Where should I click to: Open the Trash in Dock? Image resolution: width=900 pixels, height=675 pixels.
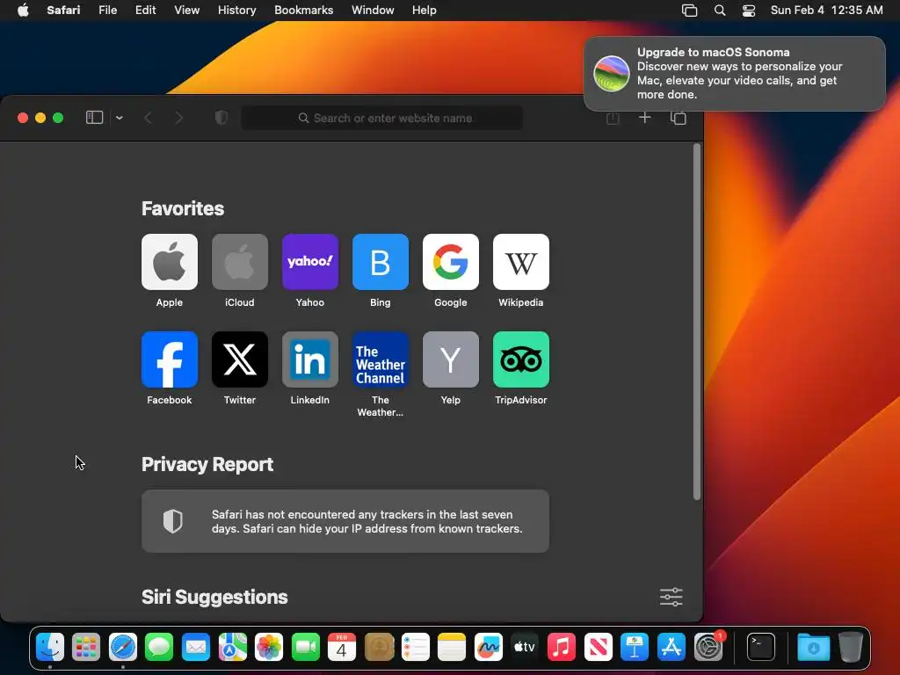point(850,648)
